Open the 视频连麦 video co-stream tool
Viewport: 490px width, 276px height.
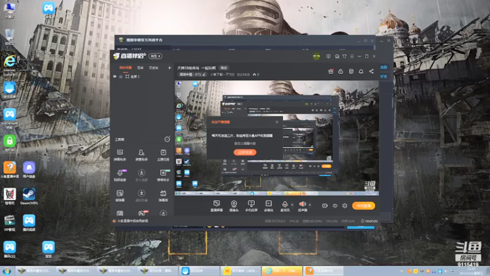(x=120, y=175)
